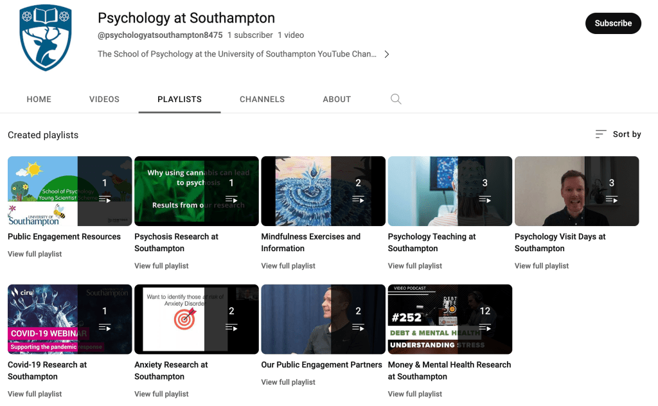Open the About tab
This screenshot has width=658, height=406.
point(337,99)
